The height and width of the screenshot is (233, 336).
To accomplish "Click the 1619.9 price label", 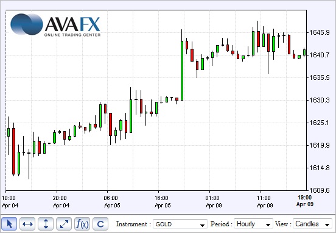I will tap(319, 145).
